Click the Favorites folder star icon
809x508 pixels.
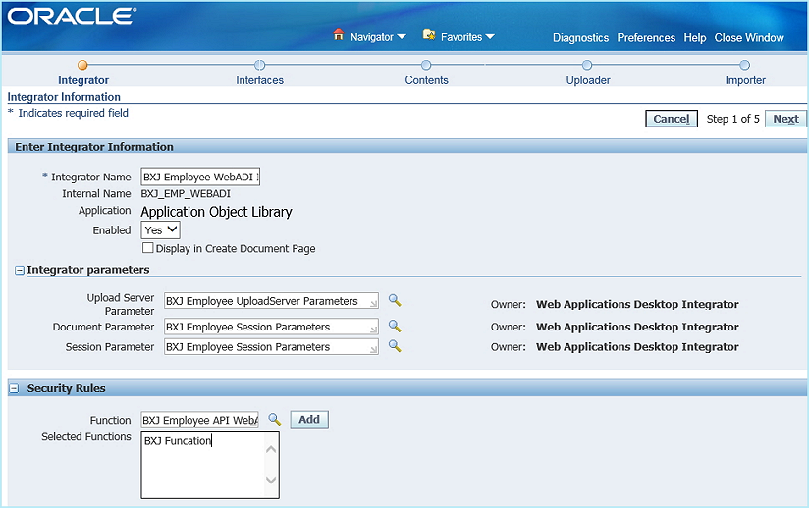pyautogui.click(x=429, y=35)
